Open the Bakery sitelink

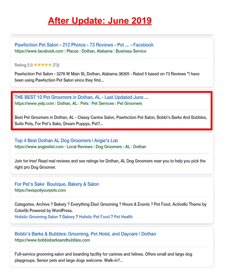click(x=68, y=217)
